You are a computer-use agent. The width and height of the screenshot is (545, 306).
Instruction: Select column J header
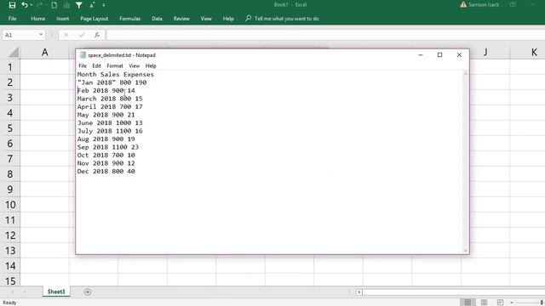pyautogui.click(x=485, y=53)
